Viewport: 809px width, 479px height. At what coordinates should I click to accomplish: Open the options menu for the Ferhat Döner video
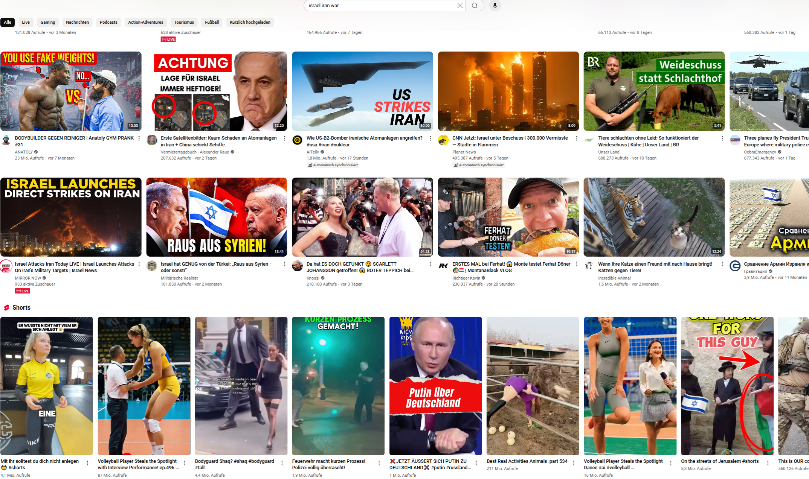coord(576,264)
